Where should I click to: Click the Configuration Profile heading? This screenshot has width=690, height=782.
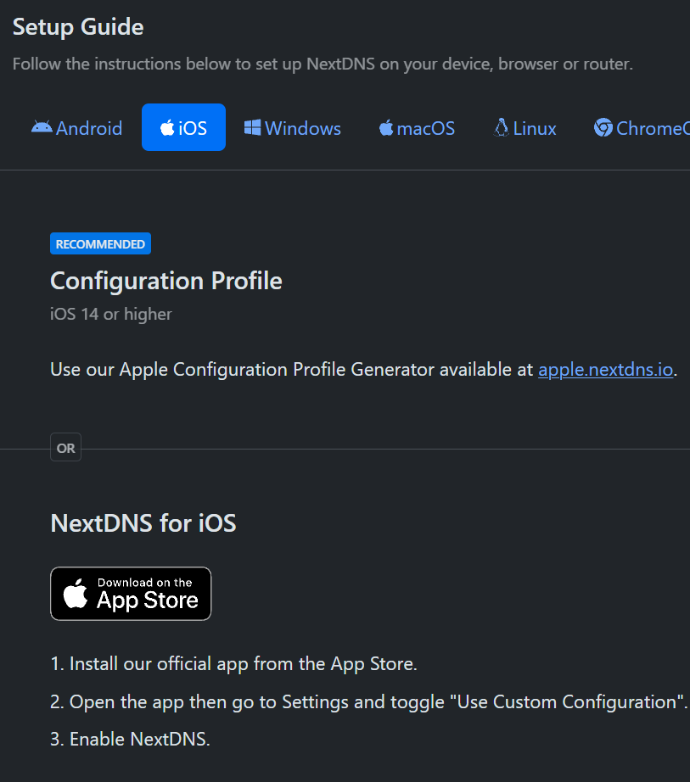tap(166, 281)
